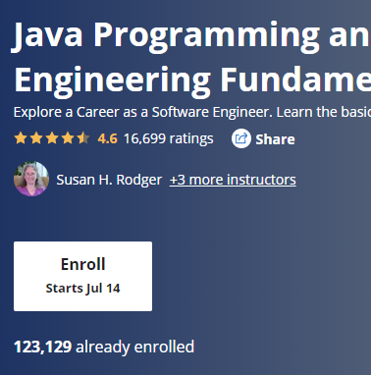This screenshot has width=371, height=375.
Task: Click the five-star rating icons
Action: 52,138
